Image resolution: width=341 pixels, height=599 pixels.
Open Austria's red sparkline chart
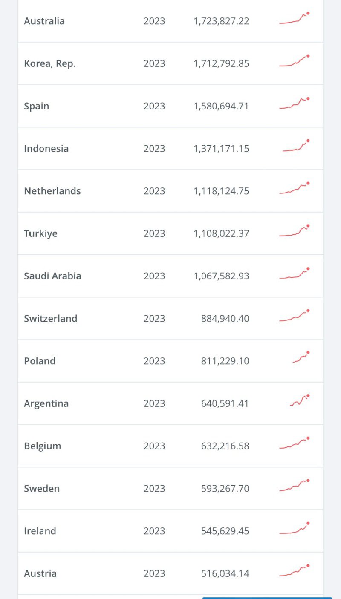pos(295,571)
